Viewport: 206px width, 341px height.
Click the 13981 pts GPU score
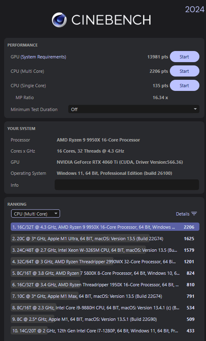click(157, 57)
